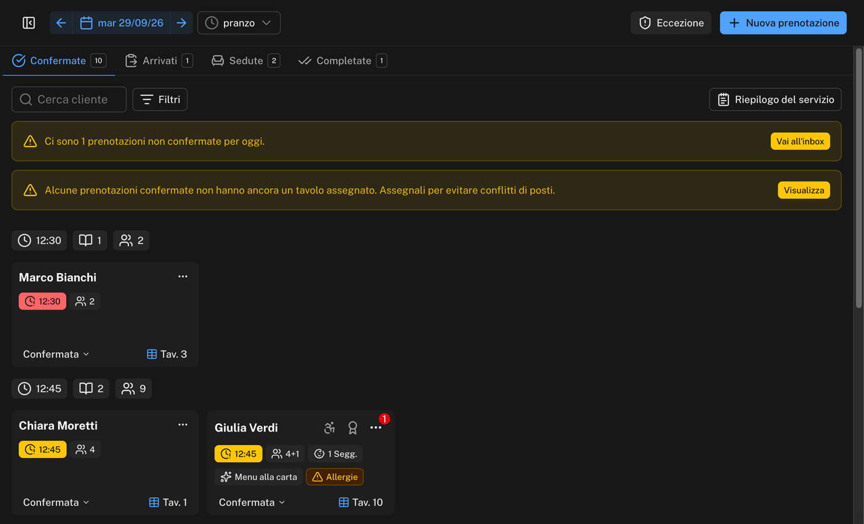Click the Eccezione button
Viewport: 864px width, 524px height.
tap(671, 23)
